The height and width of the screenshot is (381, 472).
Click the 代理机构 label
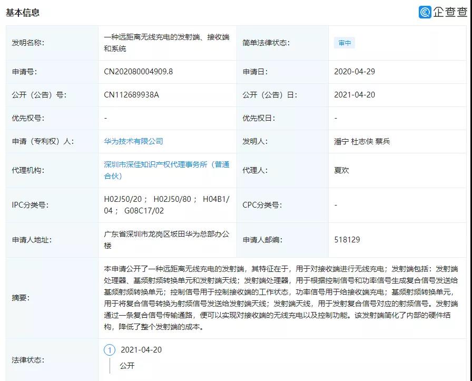[28, 170]
